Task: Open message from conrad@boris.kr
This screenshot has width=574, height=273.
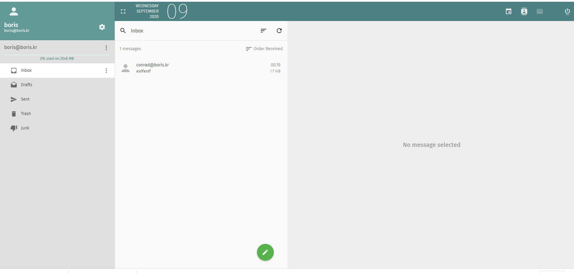Action: [201, 68]
